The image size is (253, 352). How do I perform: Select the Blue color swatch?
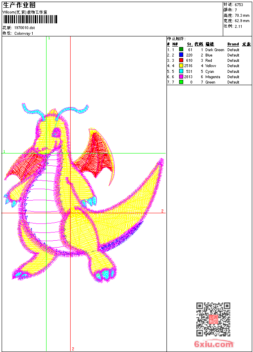[x=181, y=55]
